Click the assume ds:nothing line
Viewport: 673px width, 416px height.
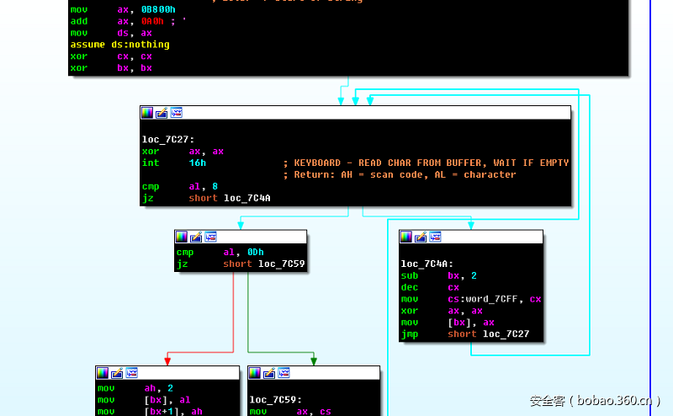119,45
